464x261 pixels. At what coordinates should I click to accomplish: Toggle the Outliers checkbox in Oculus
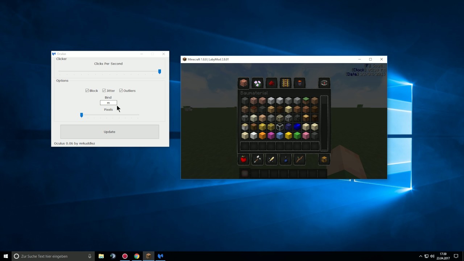(127, 91)
